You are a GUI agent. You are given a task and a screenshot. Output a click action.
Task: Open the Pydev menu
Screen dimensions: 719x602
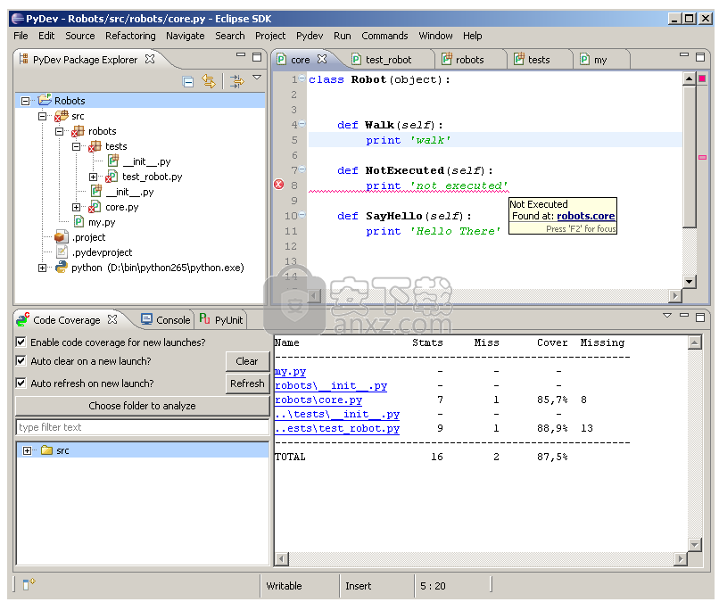click(310, 36)
